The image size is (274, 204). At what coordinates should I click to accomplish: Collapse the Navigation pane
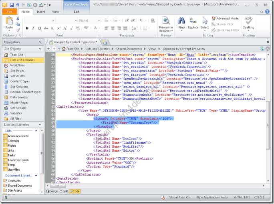(40, 42)
